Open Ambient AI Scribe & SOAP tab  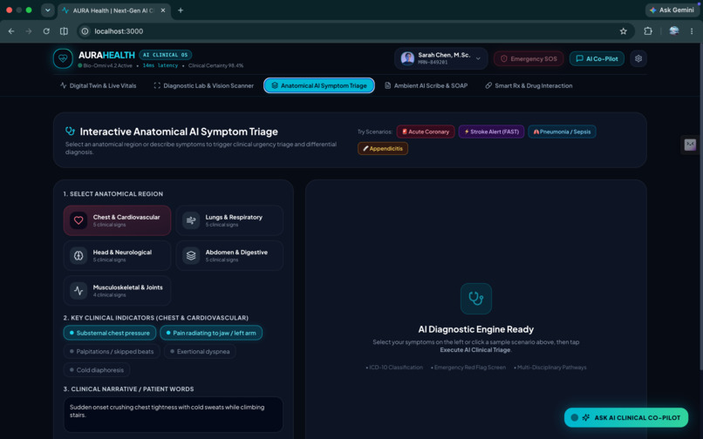(426, 85)
